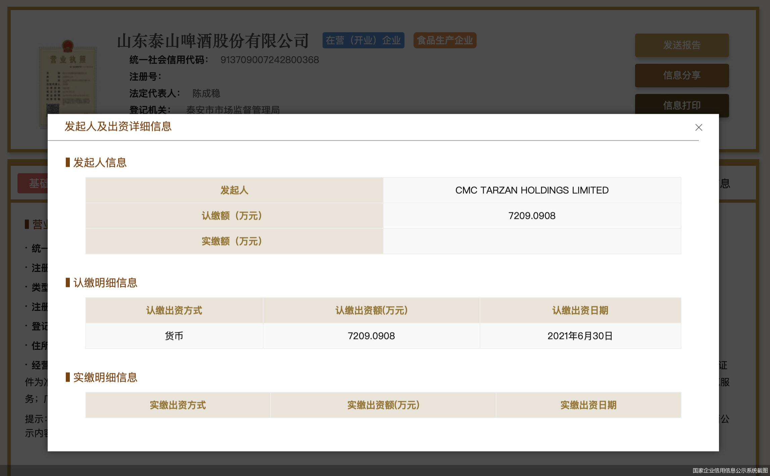Click the 实缴出资日期 column header
The image size is (770, 476).
click(x=588, y=405)
